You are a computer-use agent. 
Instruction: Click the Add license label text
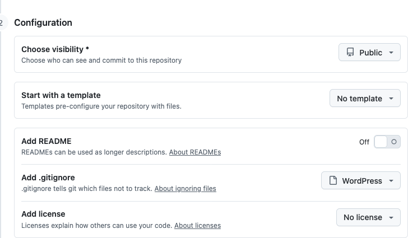coord(43,214)
